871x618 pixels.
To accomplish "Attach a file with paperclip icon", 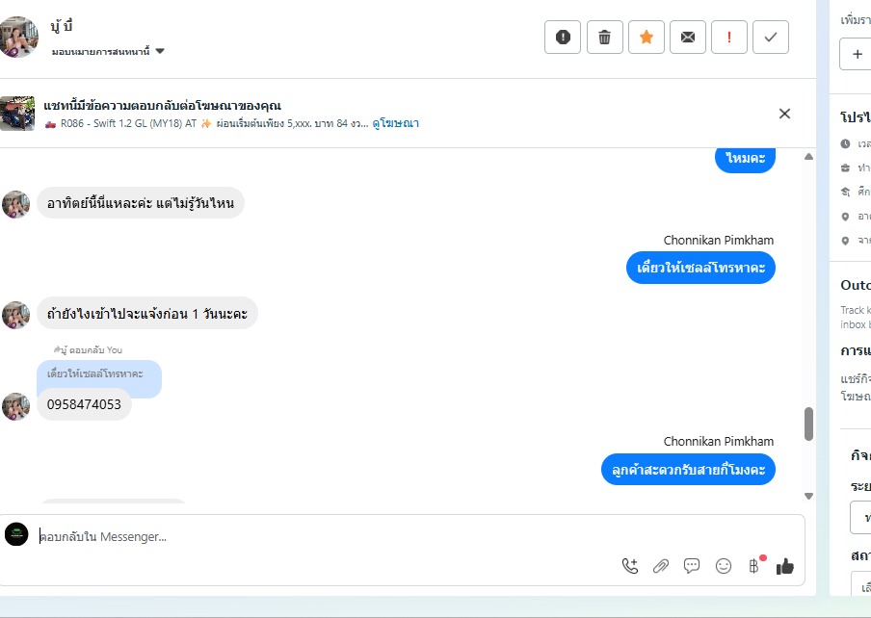I will (660, 566).
